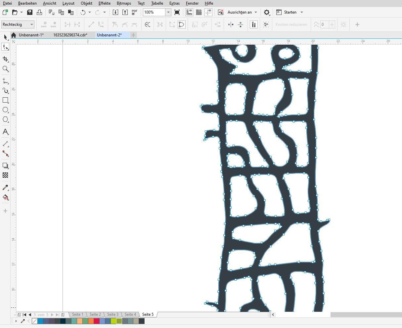Open the Effekte menu
Viewport: 402px width, 328px height.
point(105,3)
